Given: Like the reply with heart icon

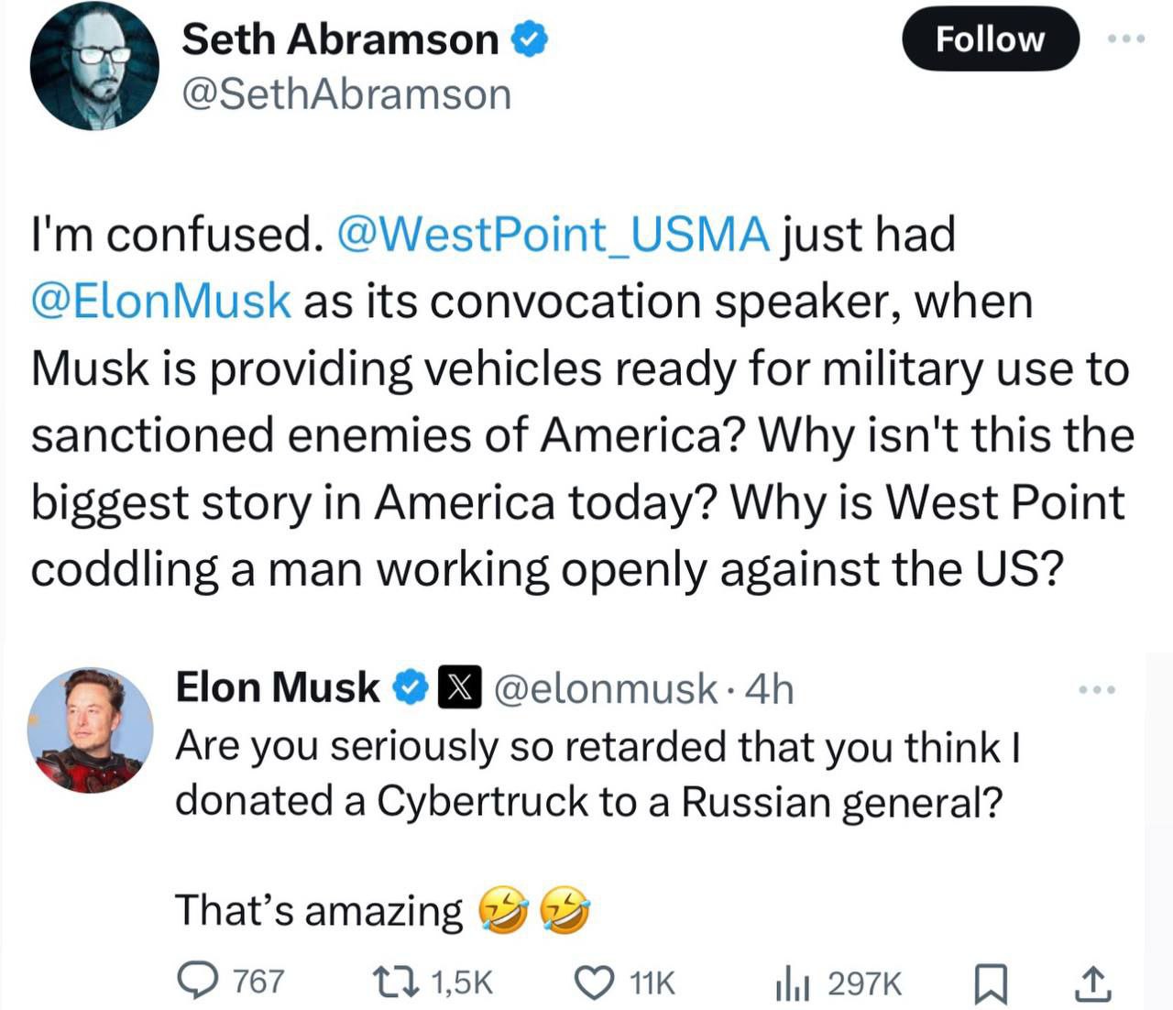Looking at the screenshot, I should coord(593,982).
